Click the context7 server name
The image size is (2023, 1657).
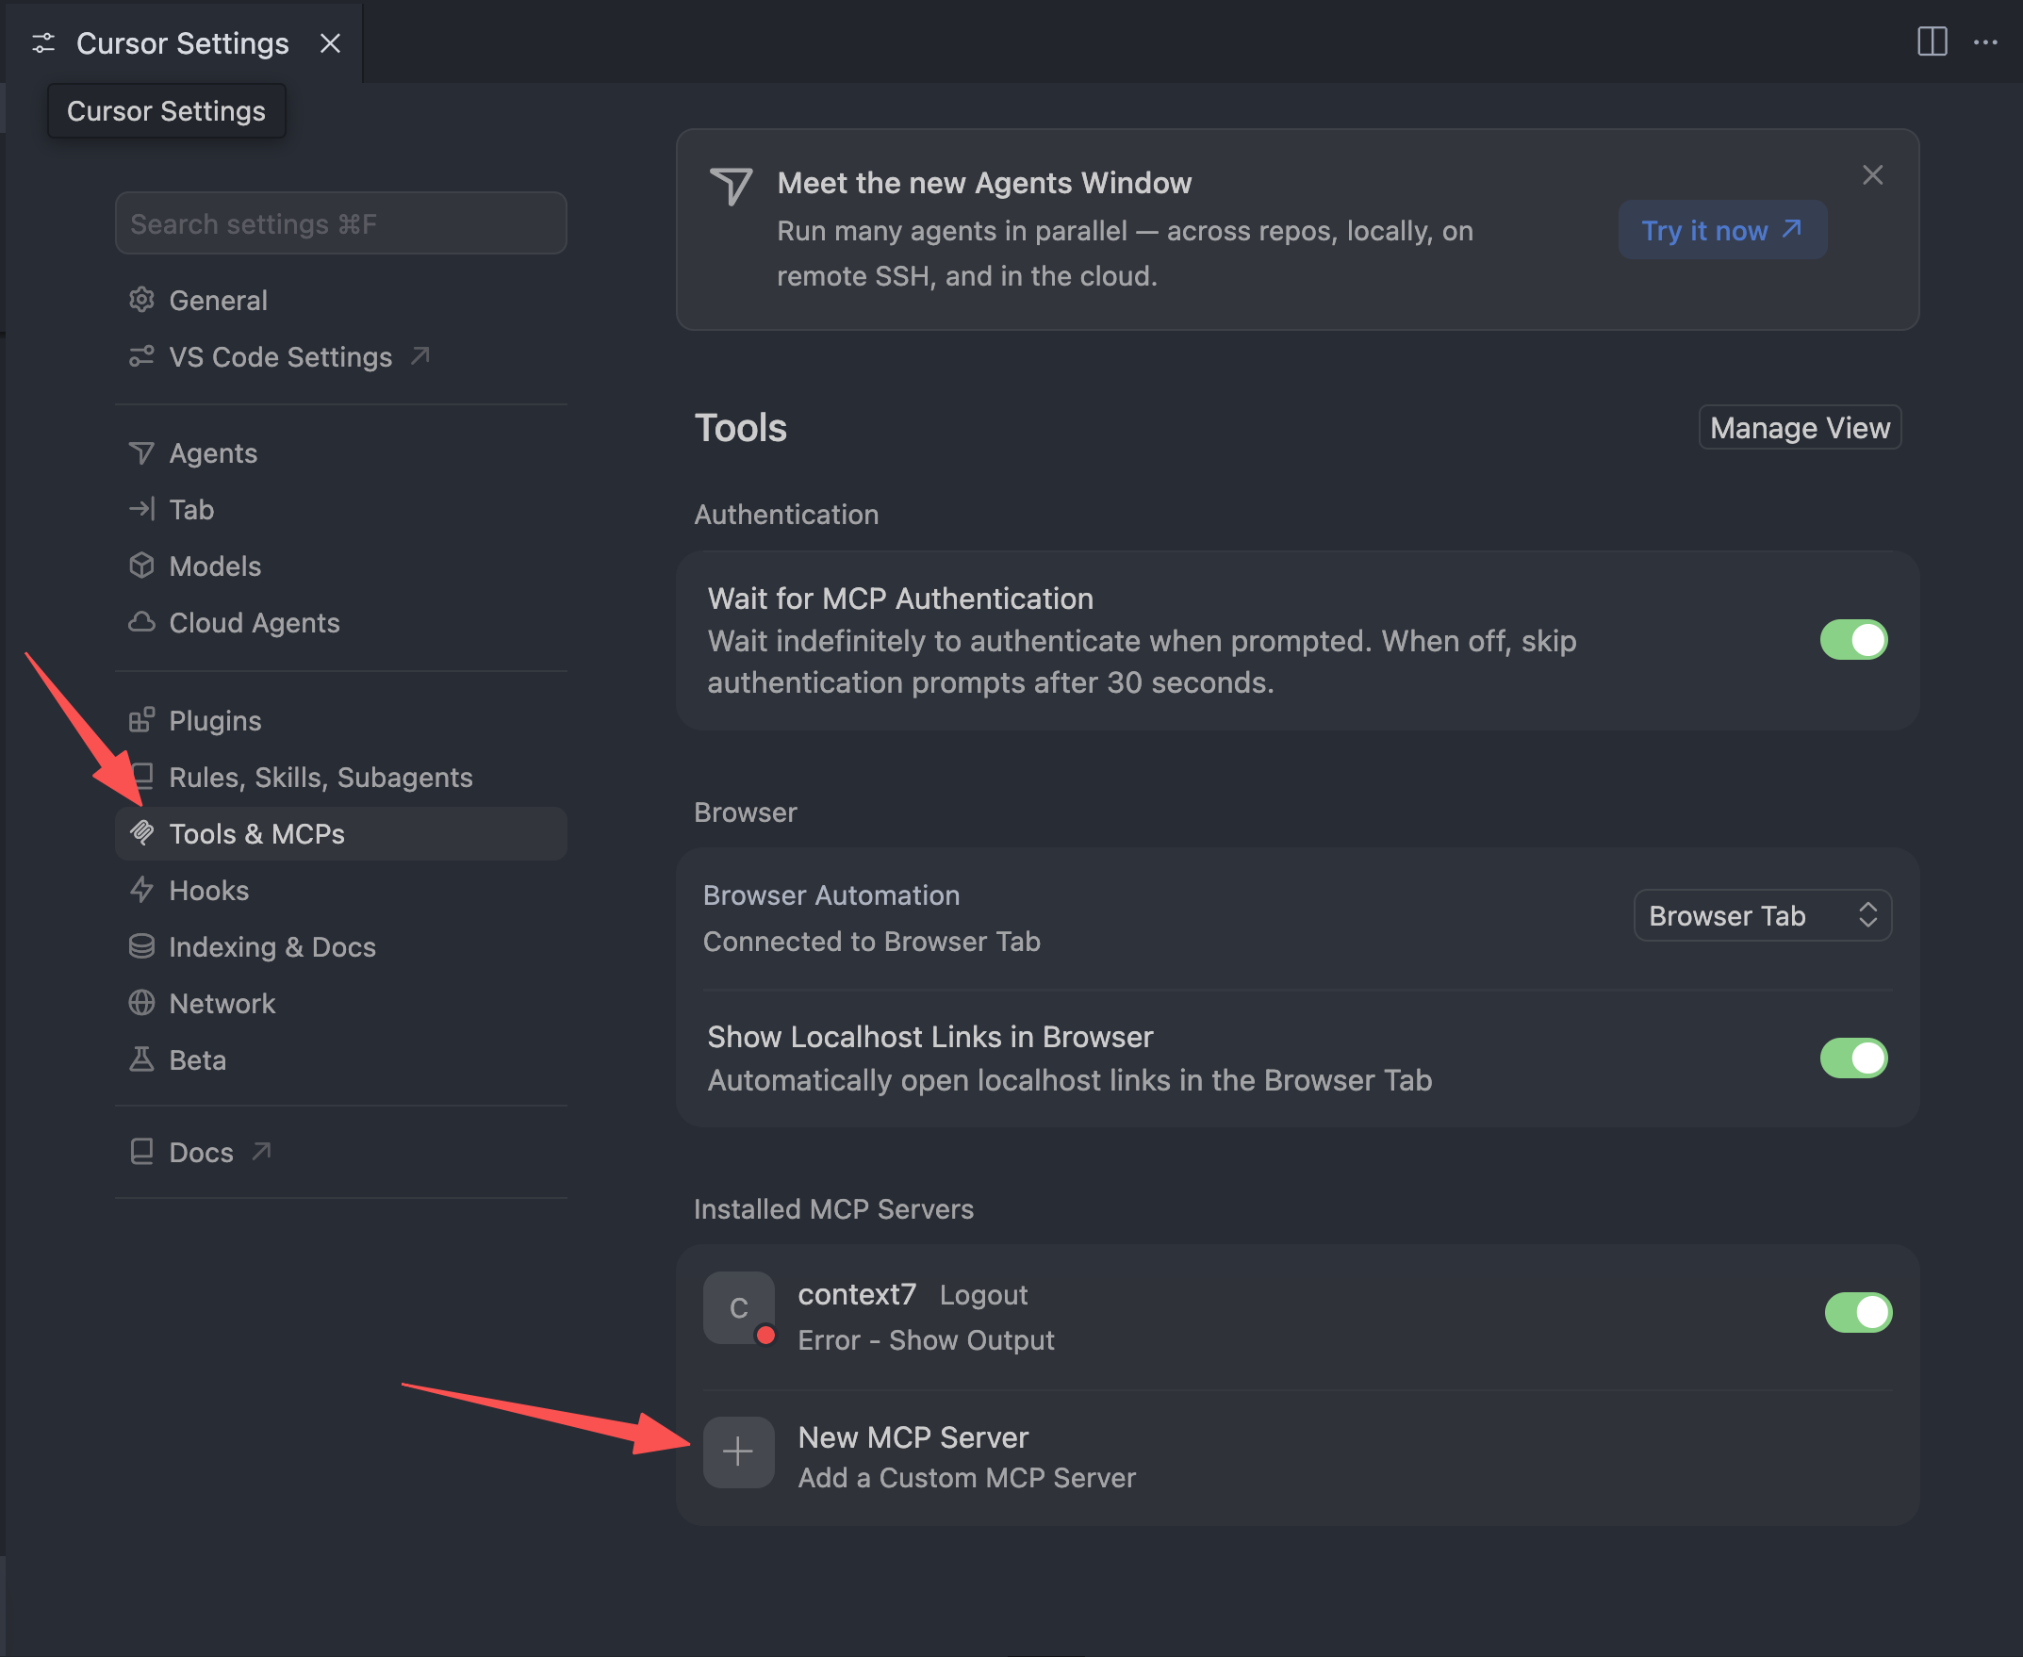point(856,1294)
